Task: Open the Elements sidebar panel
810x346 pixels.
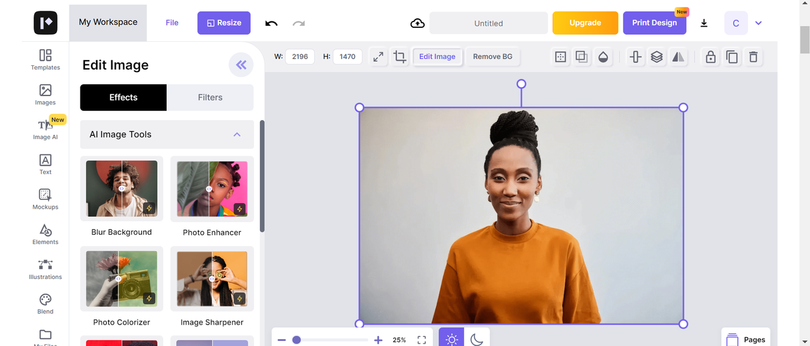Action: tap(46, 234)
